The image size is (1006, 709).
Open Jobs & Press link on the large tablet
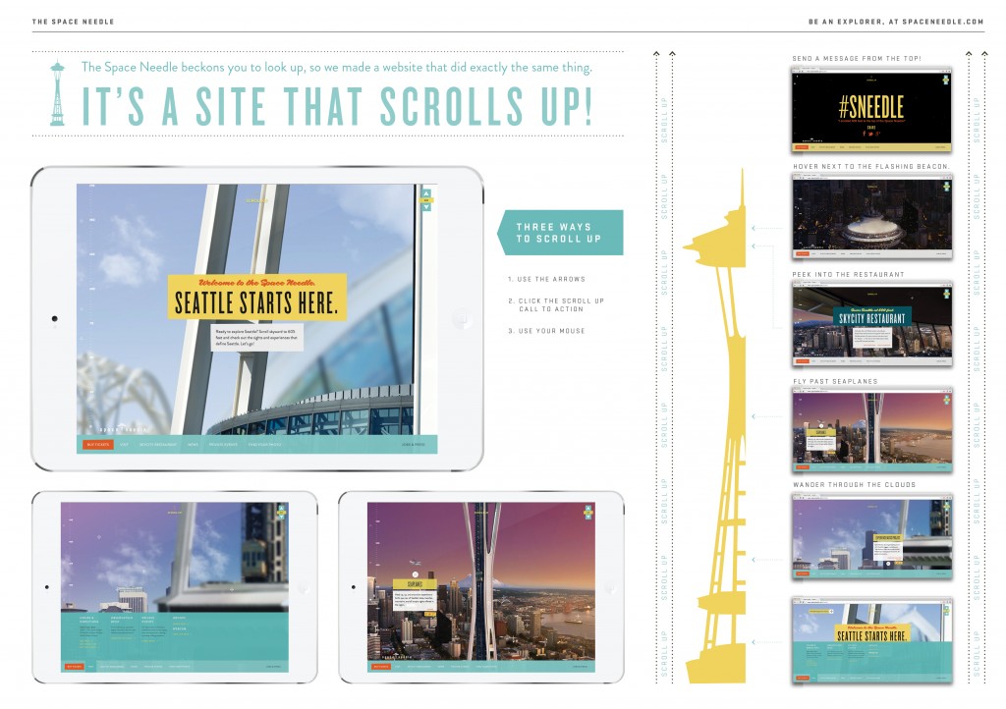point(414,444)
